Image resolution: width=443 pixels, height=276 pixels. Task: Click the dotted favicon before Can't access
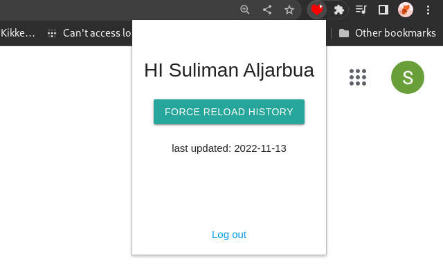pos(52,32)
